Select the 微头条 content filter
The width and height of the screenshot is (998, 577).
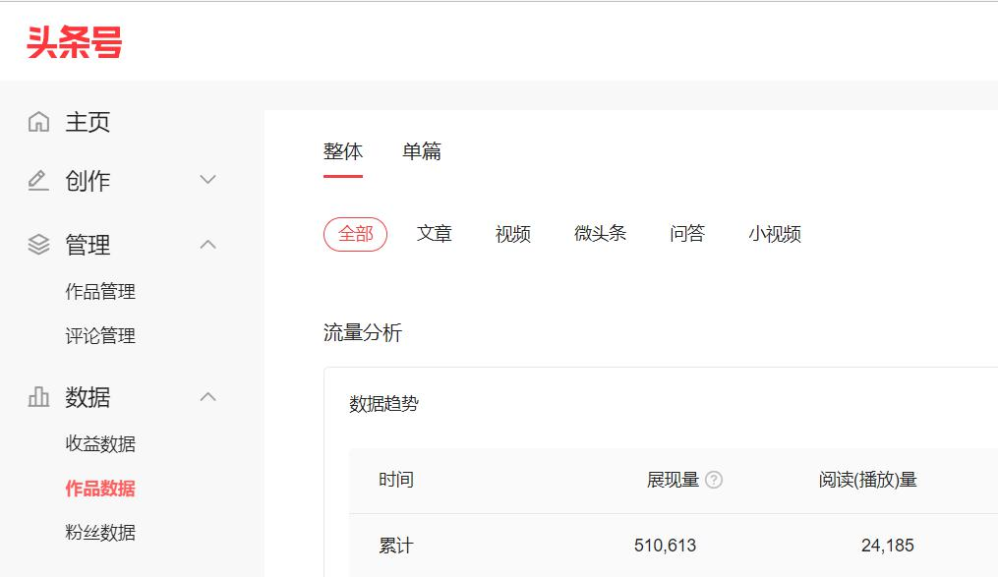point(600,234)
